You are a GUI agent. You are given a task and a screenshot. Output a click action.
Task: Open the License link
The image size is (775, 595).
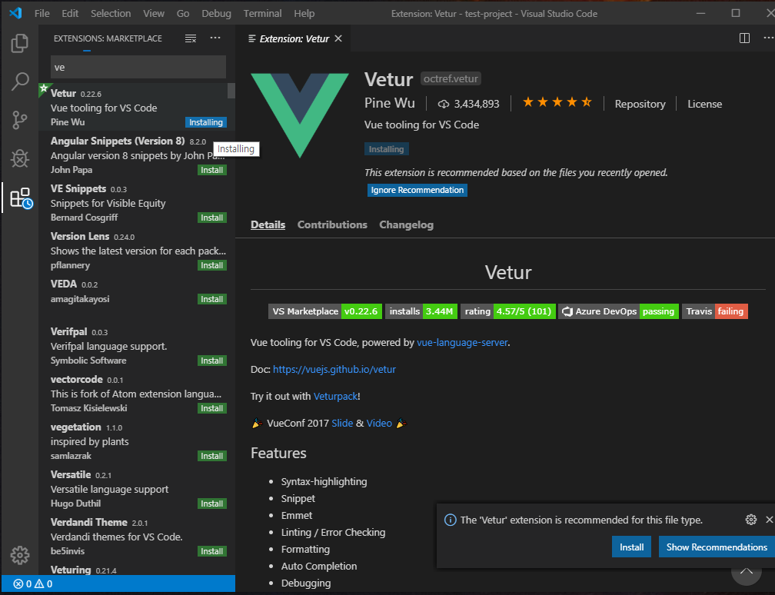705,104
